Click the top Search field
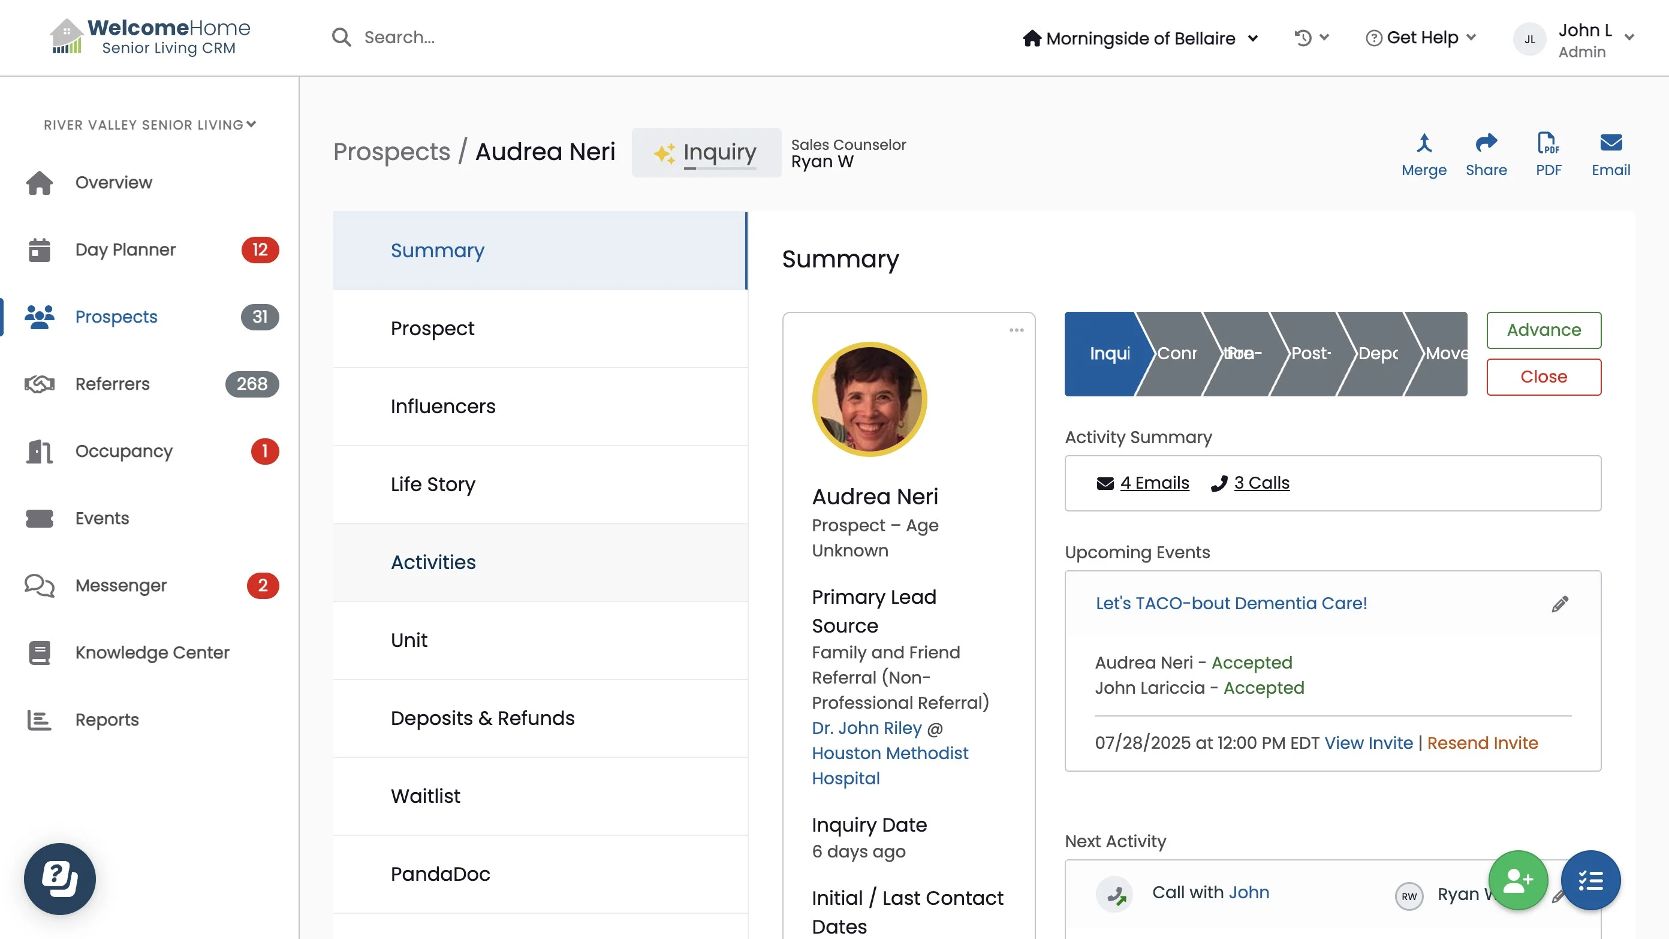Viewport: 1669px width, 939px height. 399,38
